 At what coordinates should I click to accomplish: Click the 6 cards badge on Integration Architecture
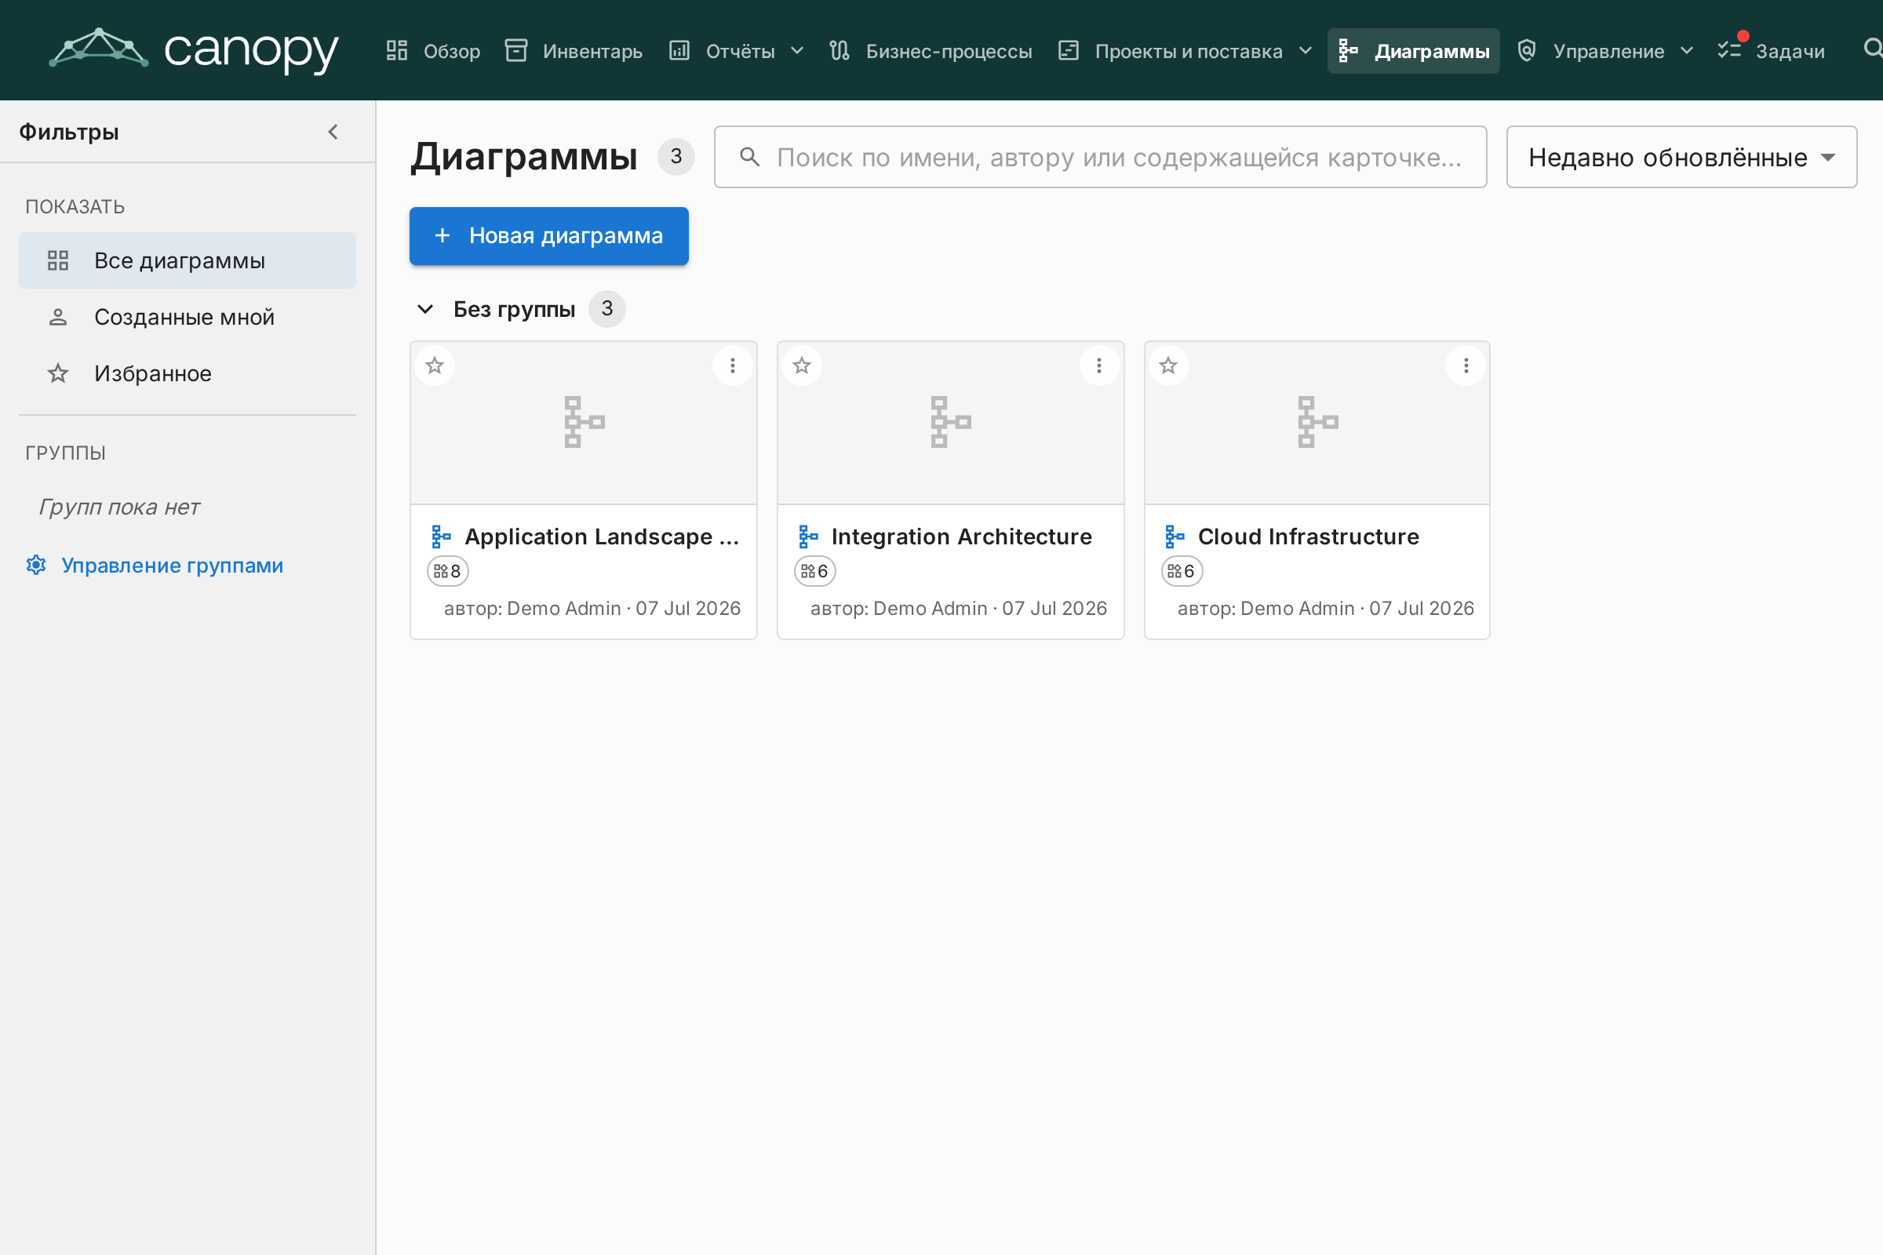815,572
